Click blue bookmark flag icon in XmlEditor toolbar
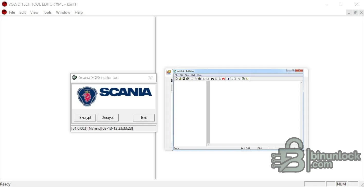Viewport: 364px width, 187px height. point(228,79)
